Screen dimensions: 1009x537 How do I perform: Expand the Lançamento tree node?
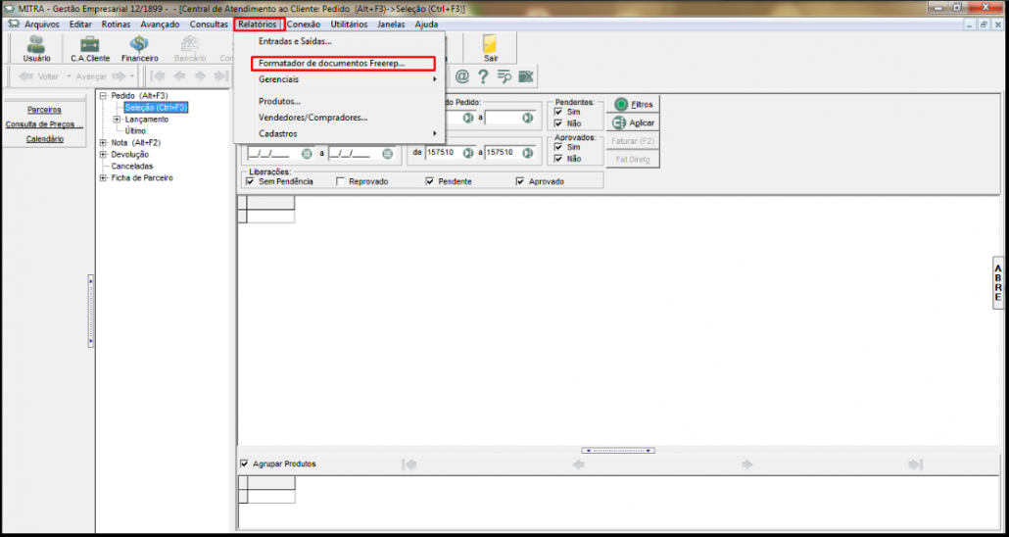point(117,120)
